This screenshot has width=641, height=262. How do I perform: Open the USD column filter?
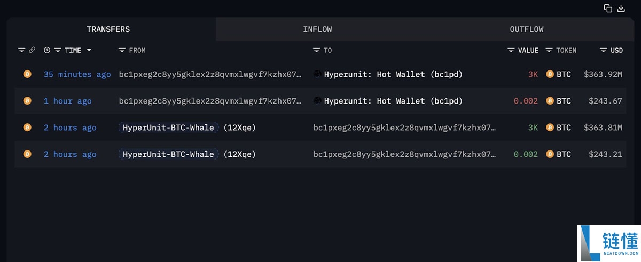point(604,50)
